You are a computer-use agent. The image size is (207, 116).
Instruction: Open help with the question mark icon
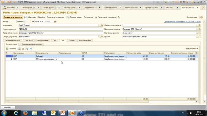point(202,17)
